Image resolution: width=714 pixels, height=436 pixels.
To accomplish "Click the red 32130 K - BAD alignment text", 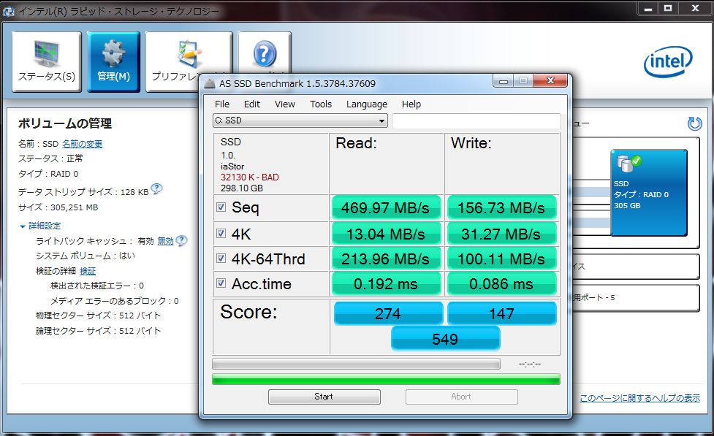I will pos(249,177).
